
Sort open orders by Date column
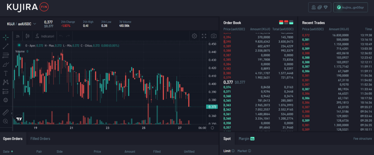tap(8, 152)
